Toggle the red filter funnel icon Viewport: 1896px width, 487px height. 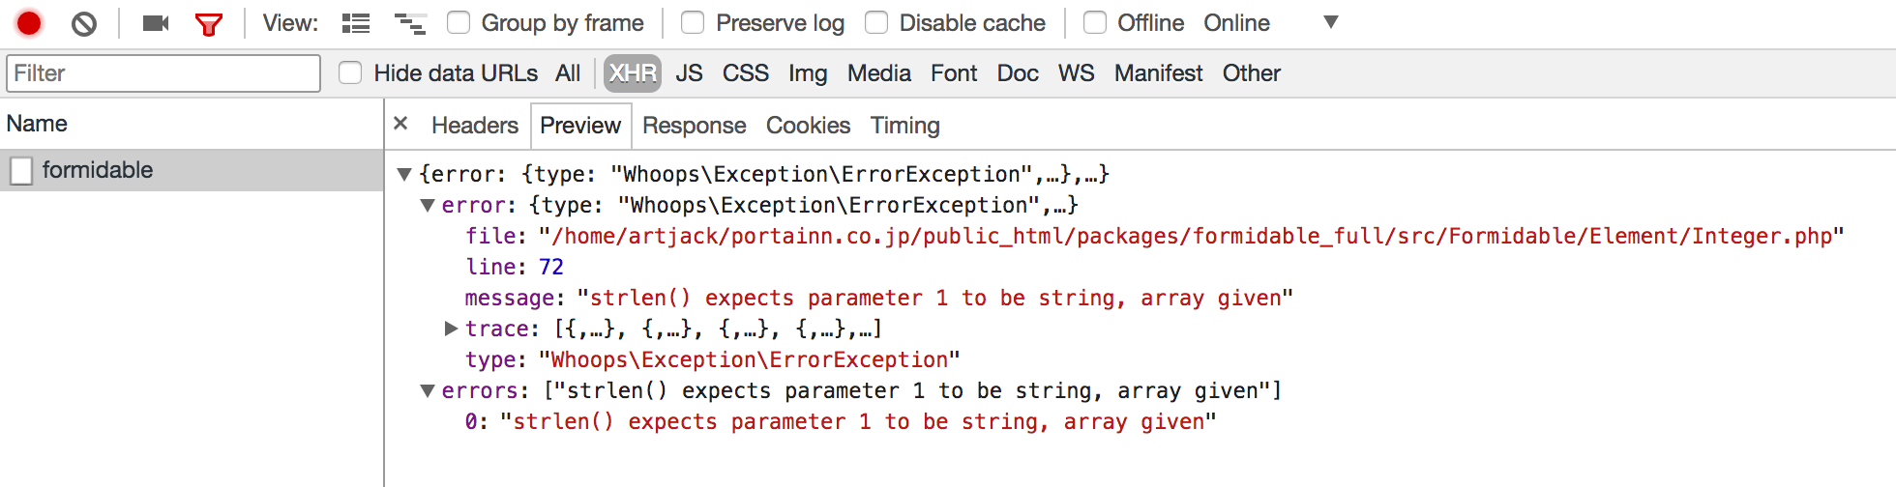coord(209,24)
